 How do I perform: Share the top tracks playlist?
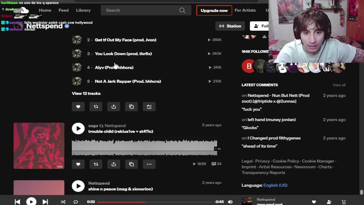click(x=114, y=106)
